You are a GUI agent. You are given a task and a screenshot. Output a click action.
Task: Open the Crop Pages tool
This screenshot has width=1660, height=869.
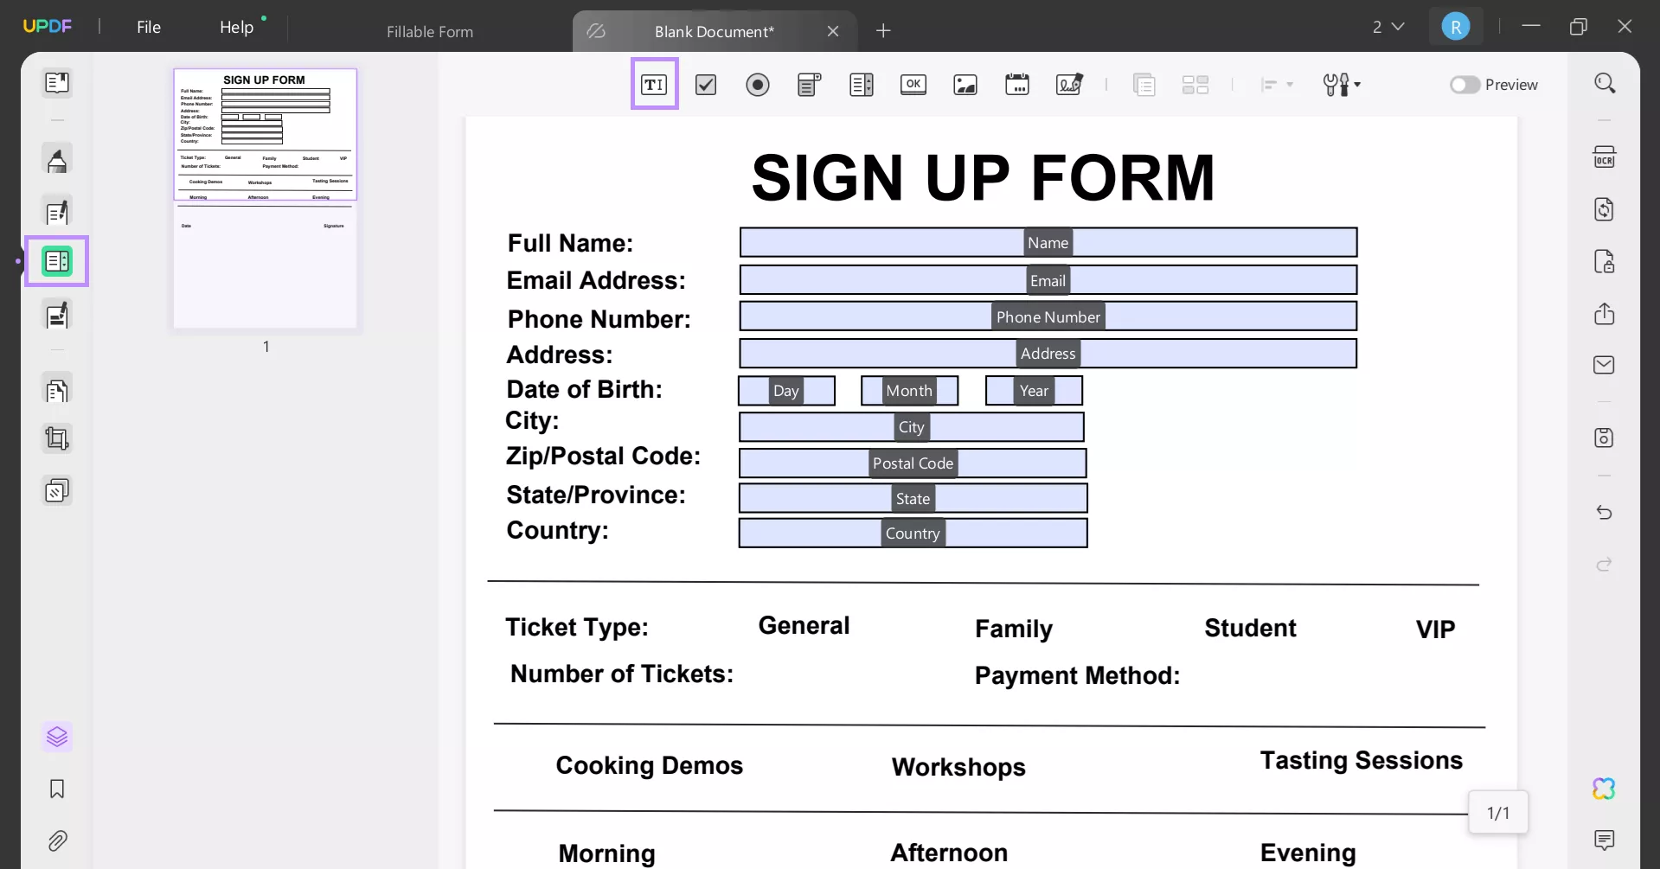(57, 439)
